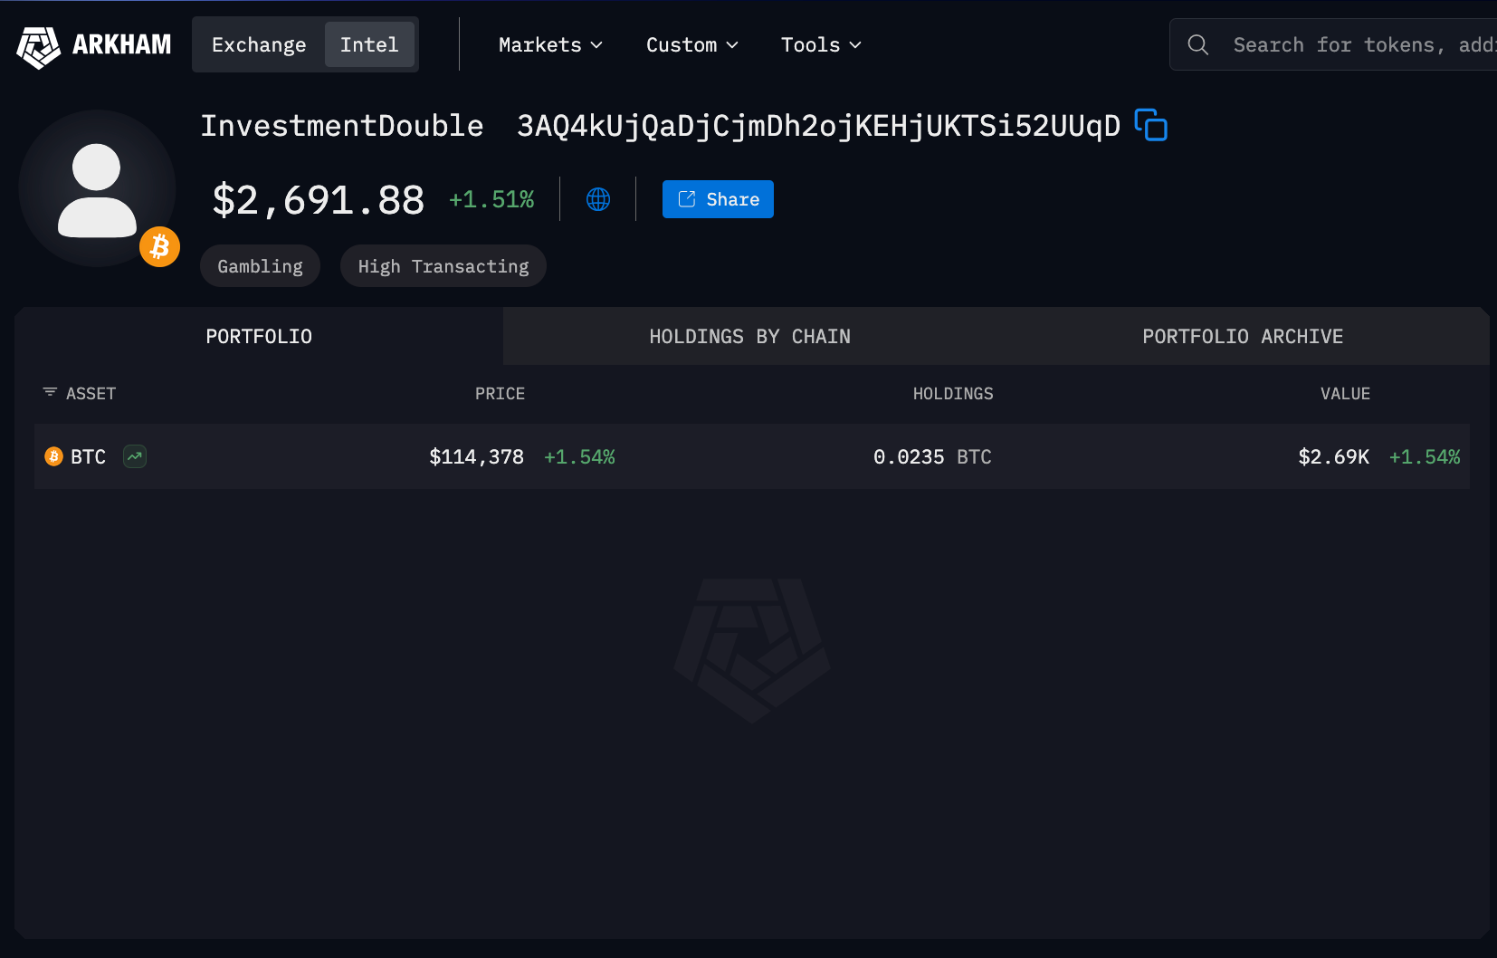Open the Custom dropdown menu

pos(692,44)
